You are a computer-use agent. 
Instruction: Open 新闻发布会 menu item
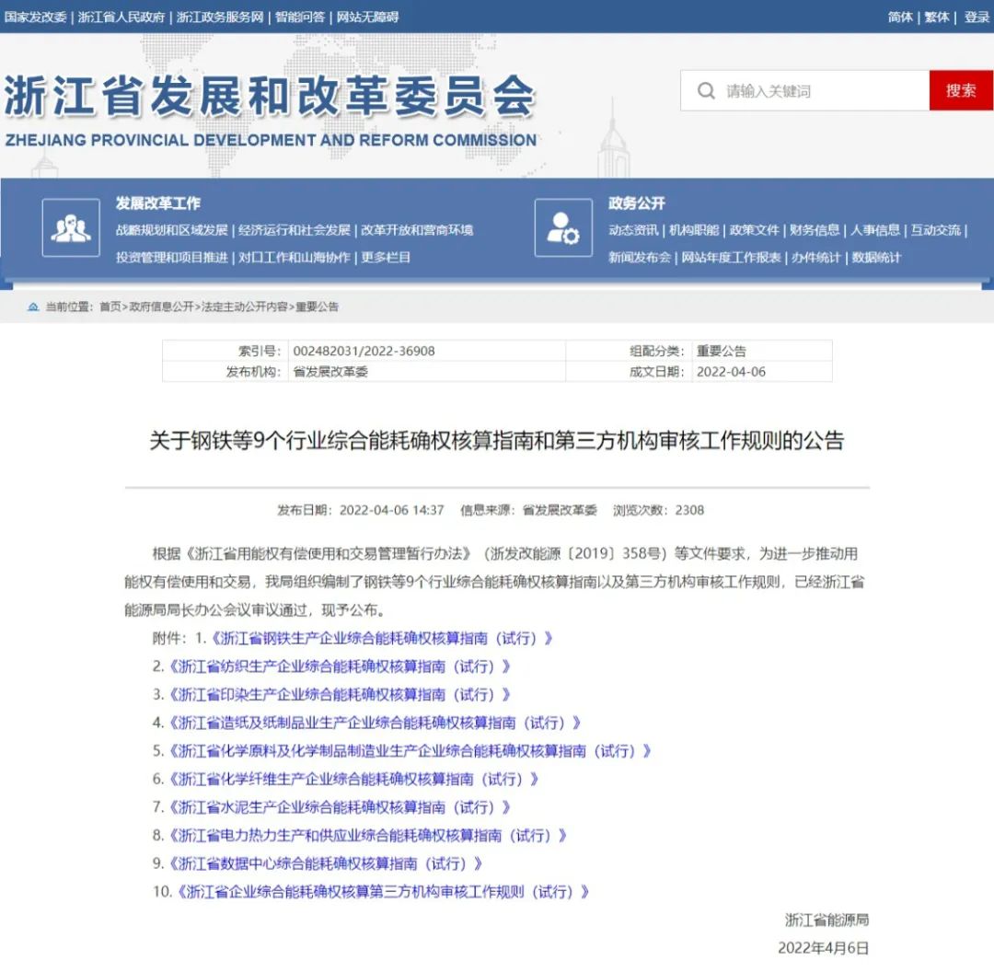point(640,258)
